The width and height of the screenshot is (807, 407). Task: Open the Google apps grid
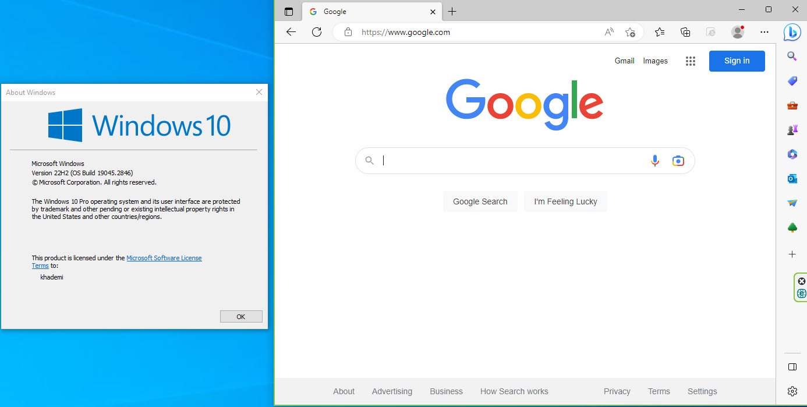pyautogui.click(x=691, y=61)
